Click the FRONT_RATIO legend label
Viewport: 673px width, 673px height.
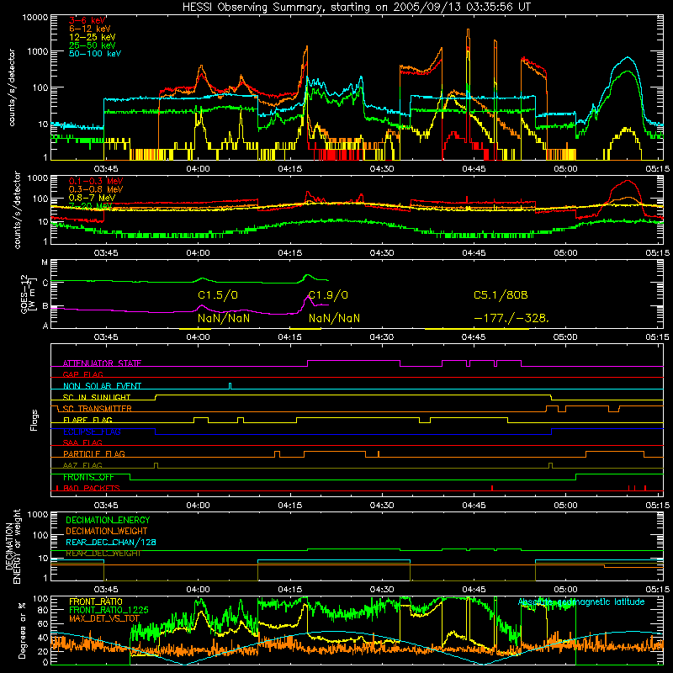(x=96, y=601)
